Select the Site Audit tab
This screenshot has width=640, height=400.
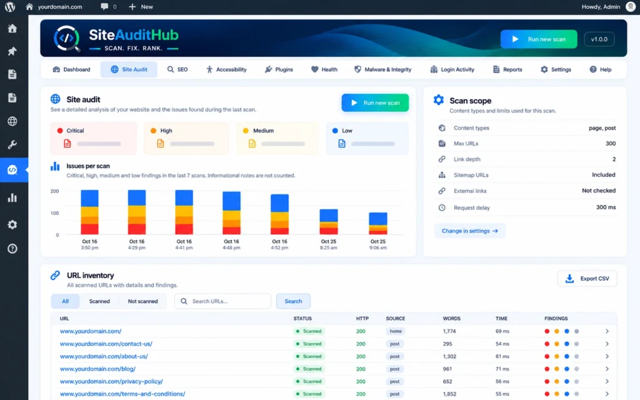[x=129, y=69]
